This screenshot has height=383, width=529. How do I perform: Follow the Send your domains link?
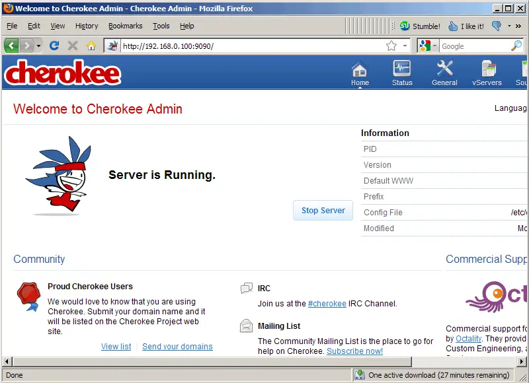(x=177, y=346)
